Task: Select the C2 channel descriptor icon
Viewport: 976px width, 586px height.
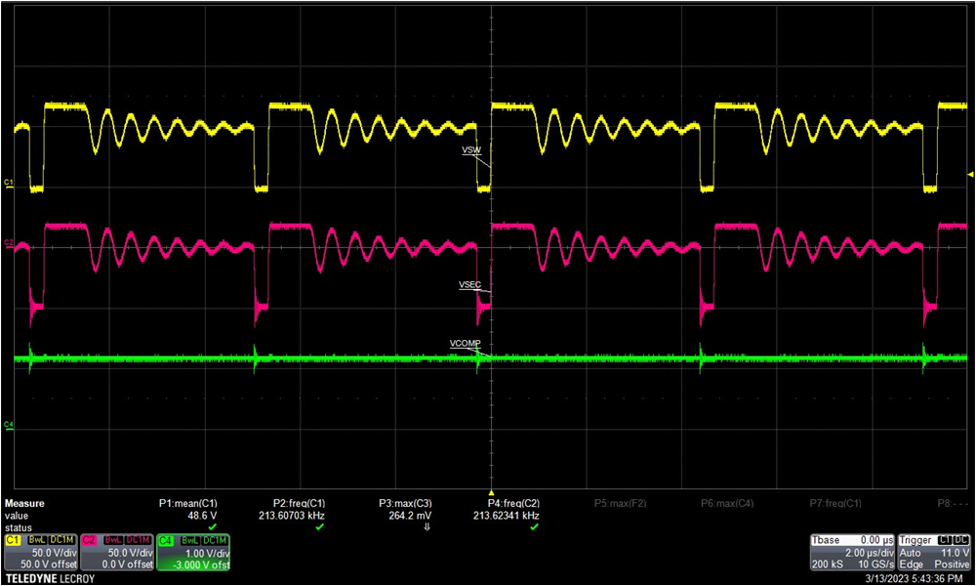Action: click(x=88, y=539)
